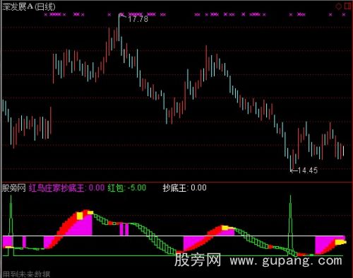
Task: Click the stock title 深发展A (日线)
Action: click(x=29, y=7)
